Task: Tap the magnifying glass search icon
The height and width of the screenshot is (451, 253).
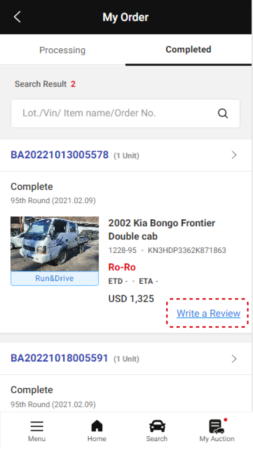Action: point(223,113)
